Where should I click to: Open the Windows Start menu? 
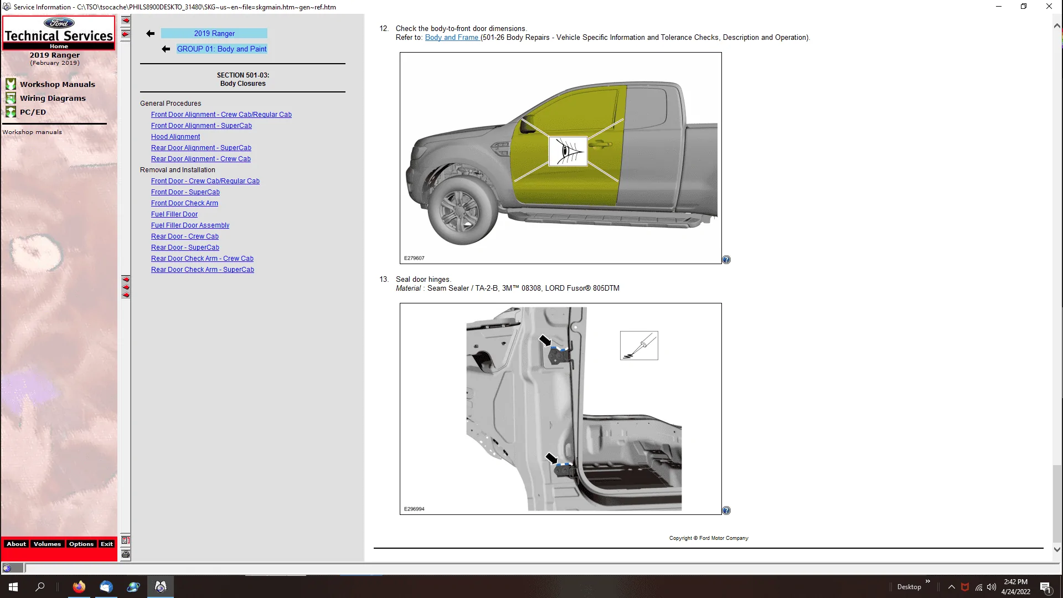point(13,587)
